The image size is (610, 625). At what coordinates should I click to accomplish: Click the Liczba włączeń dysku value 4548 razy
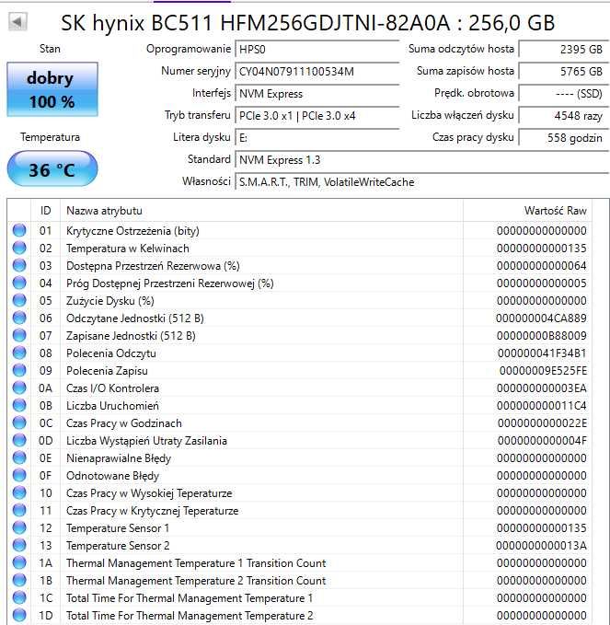(563, 116)
